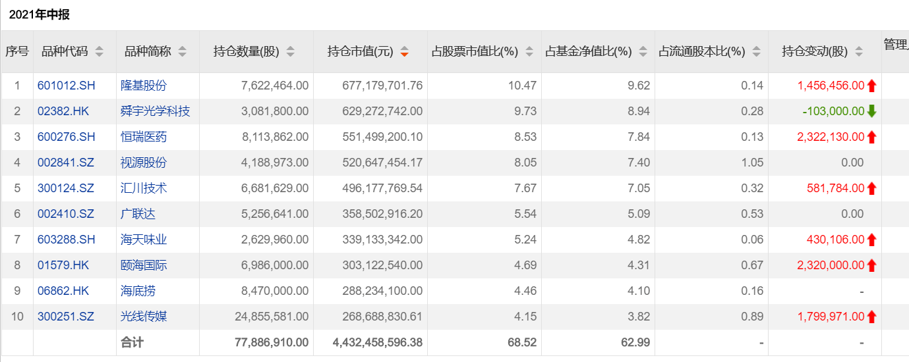
Task: Sort by 占基金净值比(%) column arrows
Action: tap(643, 51)
